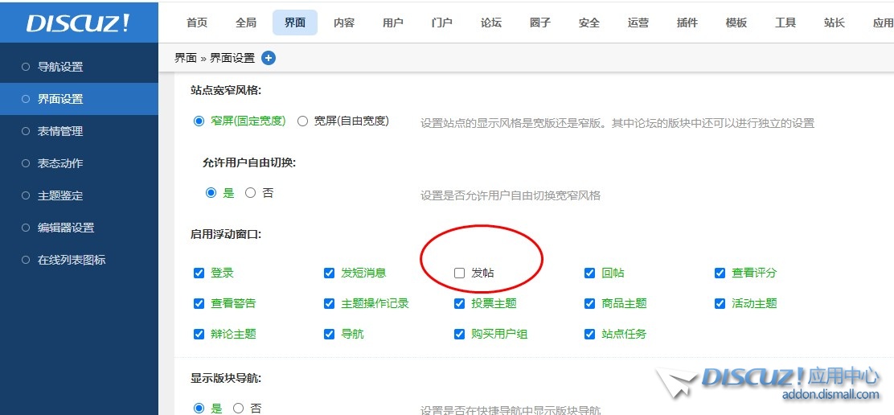Switch to the 论坛 tab

491,23
